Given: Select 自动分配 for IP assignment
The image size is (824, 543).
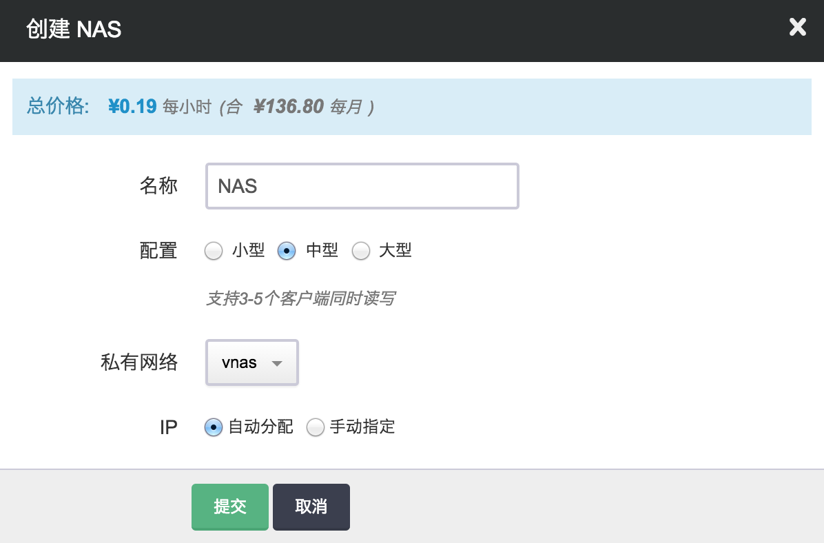Looking at the screenshot, I should click(214, 428).
